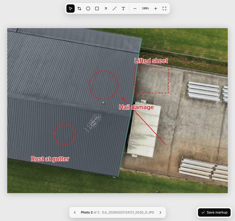Image resolution: width=235 pixels, height=221 pixels.
Task: Click the photo filename DJI_20260202124121_0030_D.JPG
Action: pyautogui.click(x=128, y=212)
